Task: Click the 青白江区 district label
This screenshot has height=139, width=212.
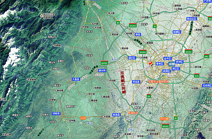Action: (x=191, y=19)
